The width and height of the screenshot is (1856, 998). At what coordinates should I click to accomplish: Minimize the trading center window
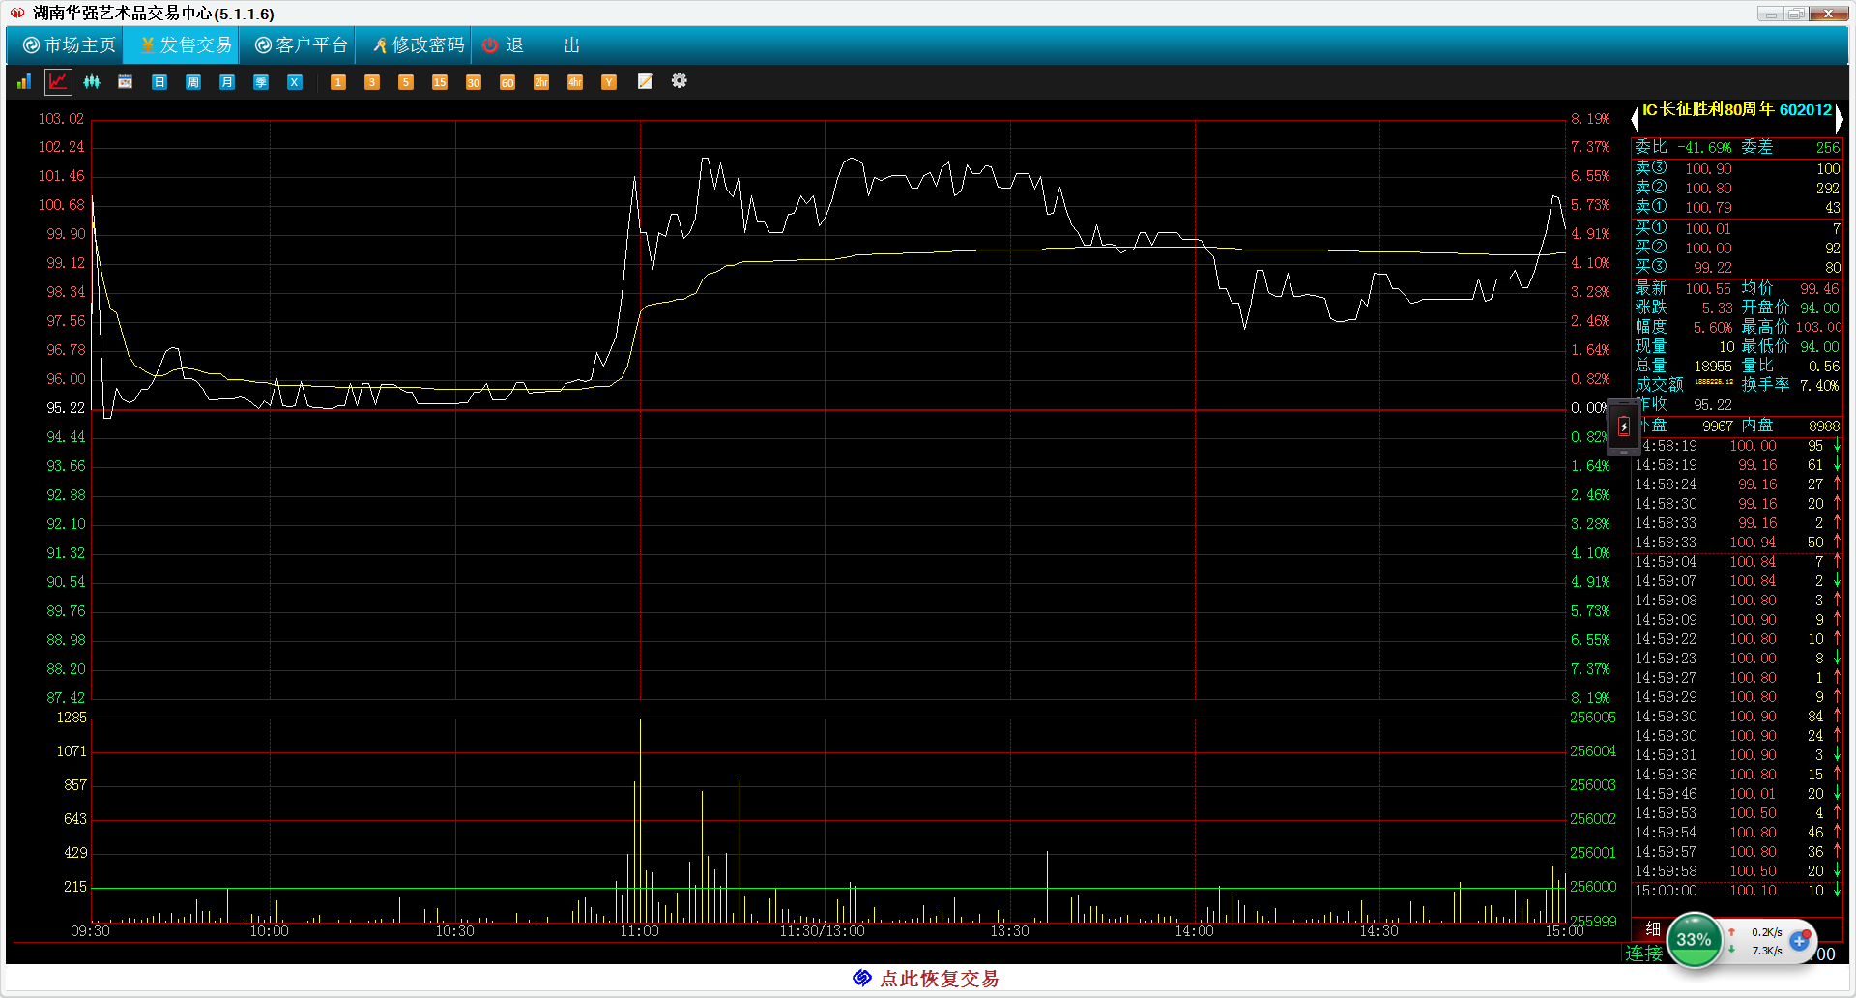tap(1772, 14)
